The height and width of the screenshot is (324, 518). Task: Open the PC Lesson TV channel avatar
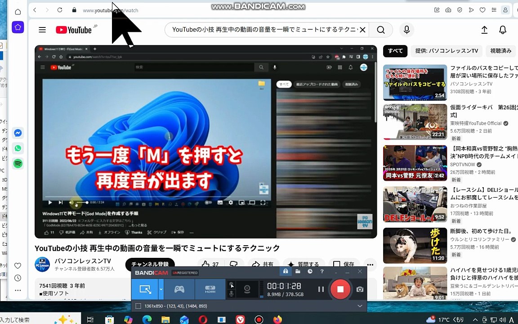tap(42, 265)
